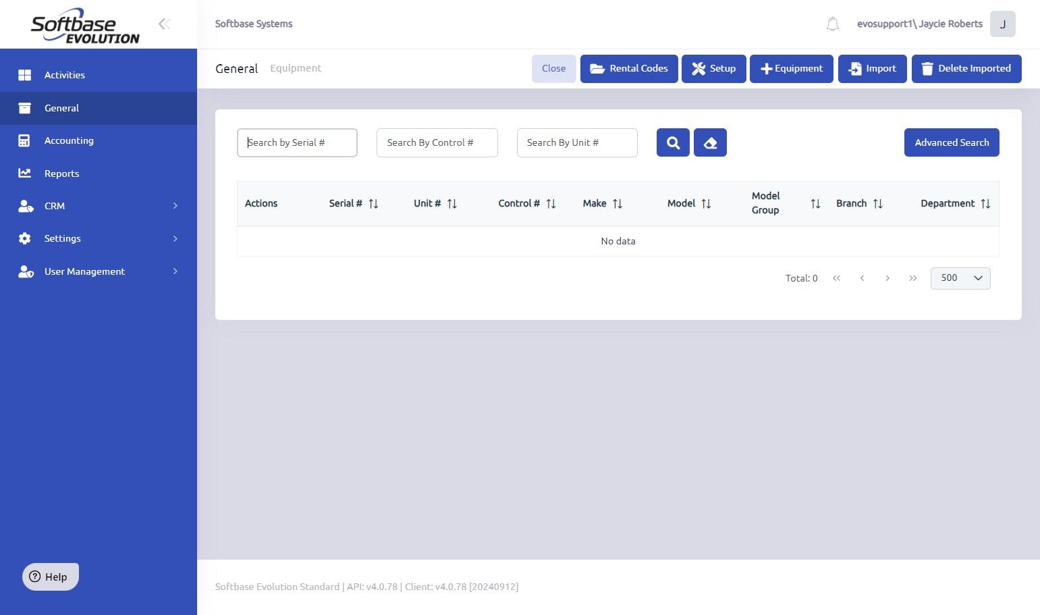The height and width of the screenshot is (615, 1040).
Task: Open the 500 rows-per-page dropdown
Action: 960,278
